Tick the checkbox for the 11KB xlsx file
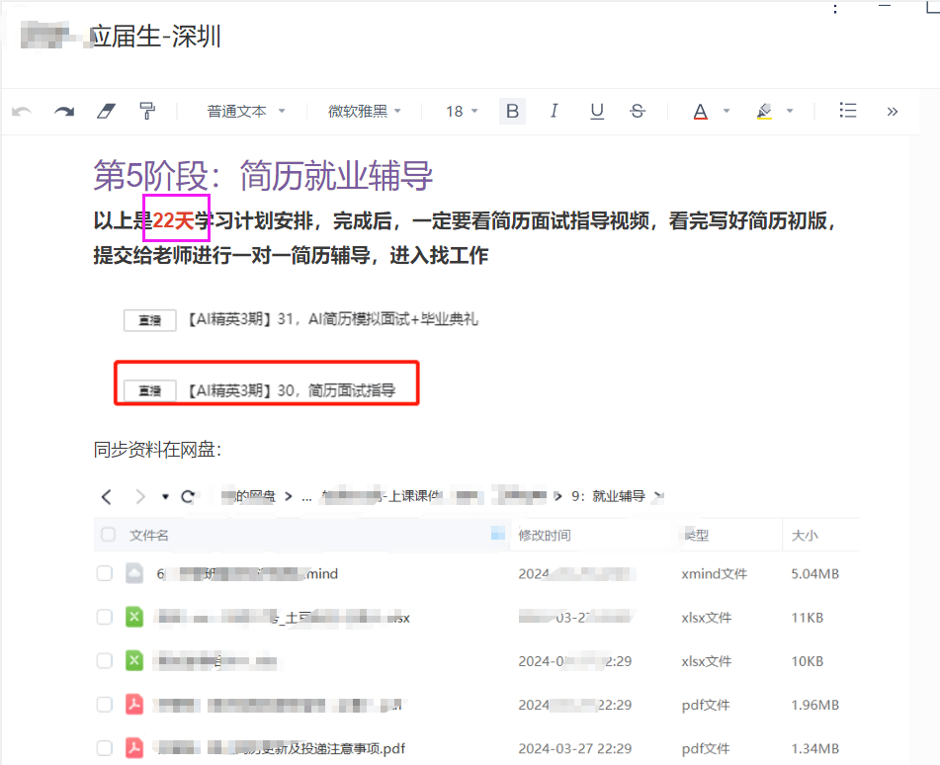 [x=105, y=617]
